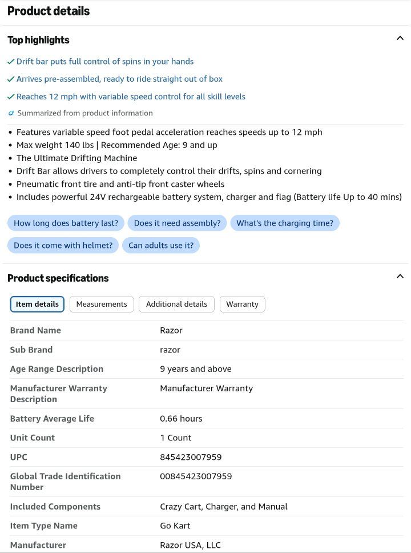Open 'Drift bar puts full control' highlight link
411x553 pixels.
tap(105, 61)
